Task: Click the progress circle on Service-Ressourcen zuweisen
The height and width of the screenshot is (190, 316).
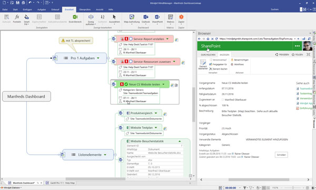Action: point(131,62)
